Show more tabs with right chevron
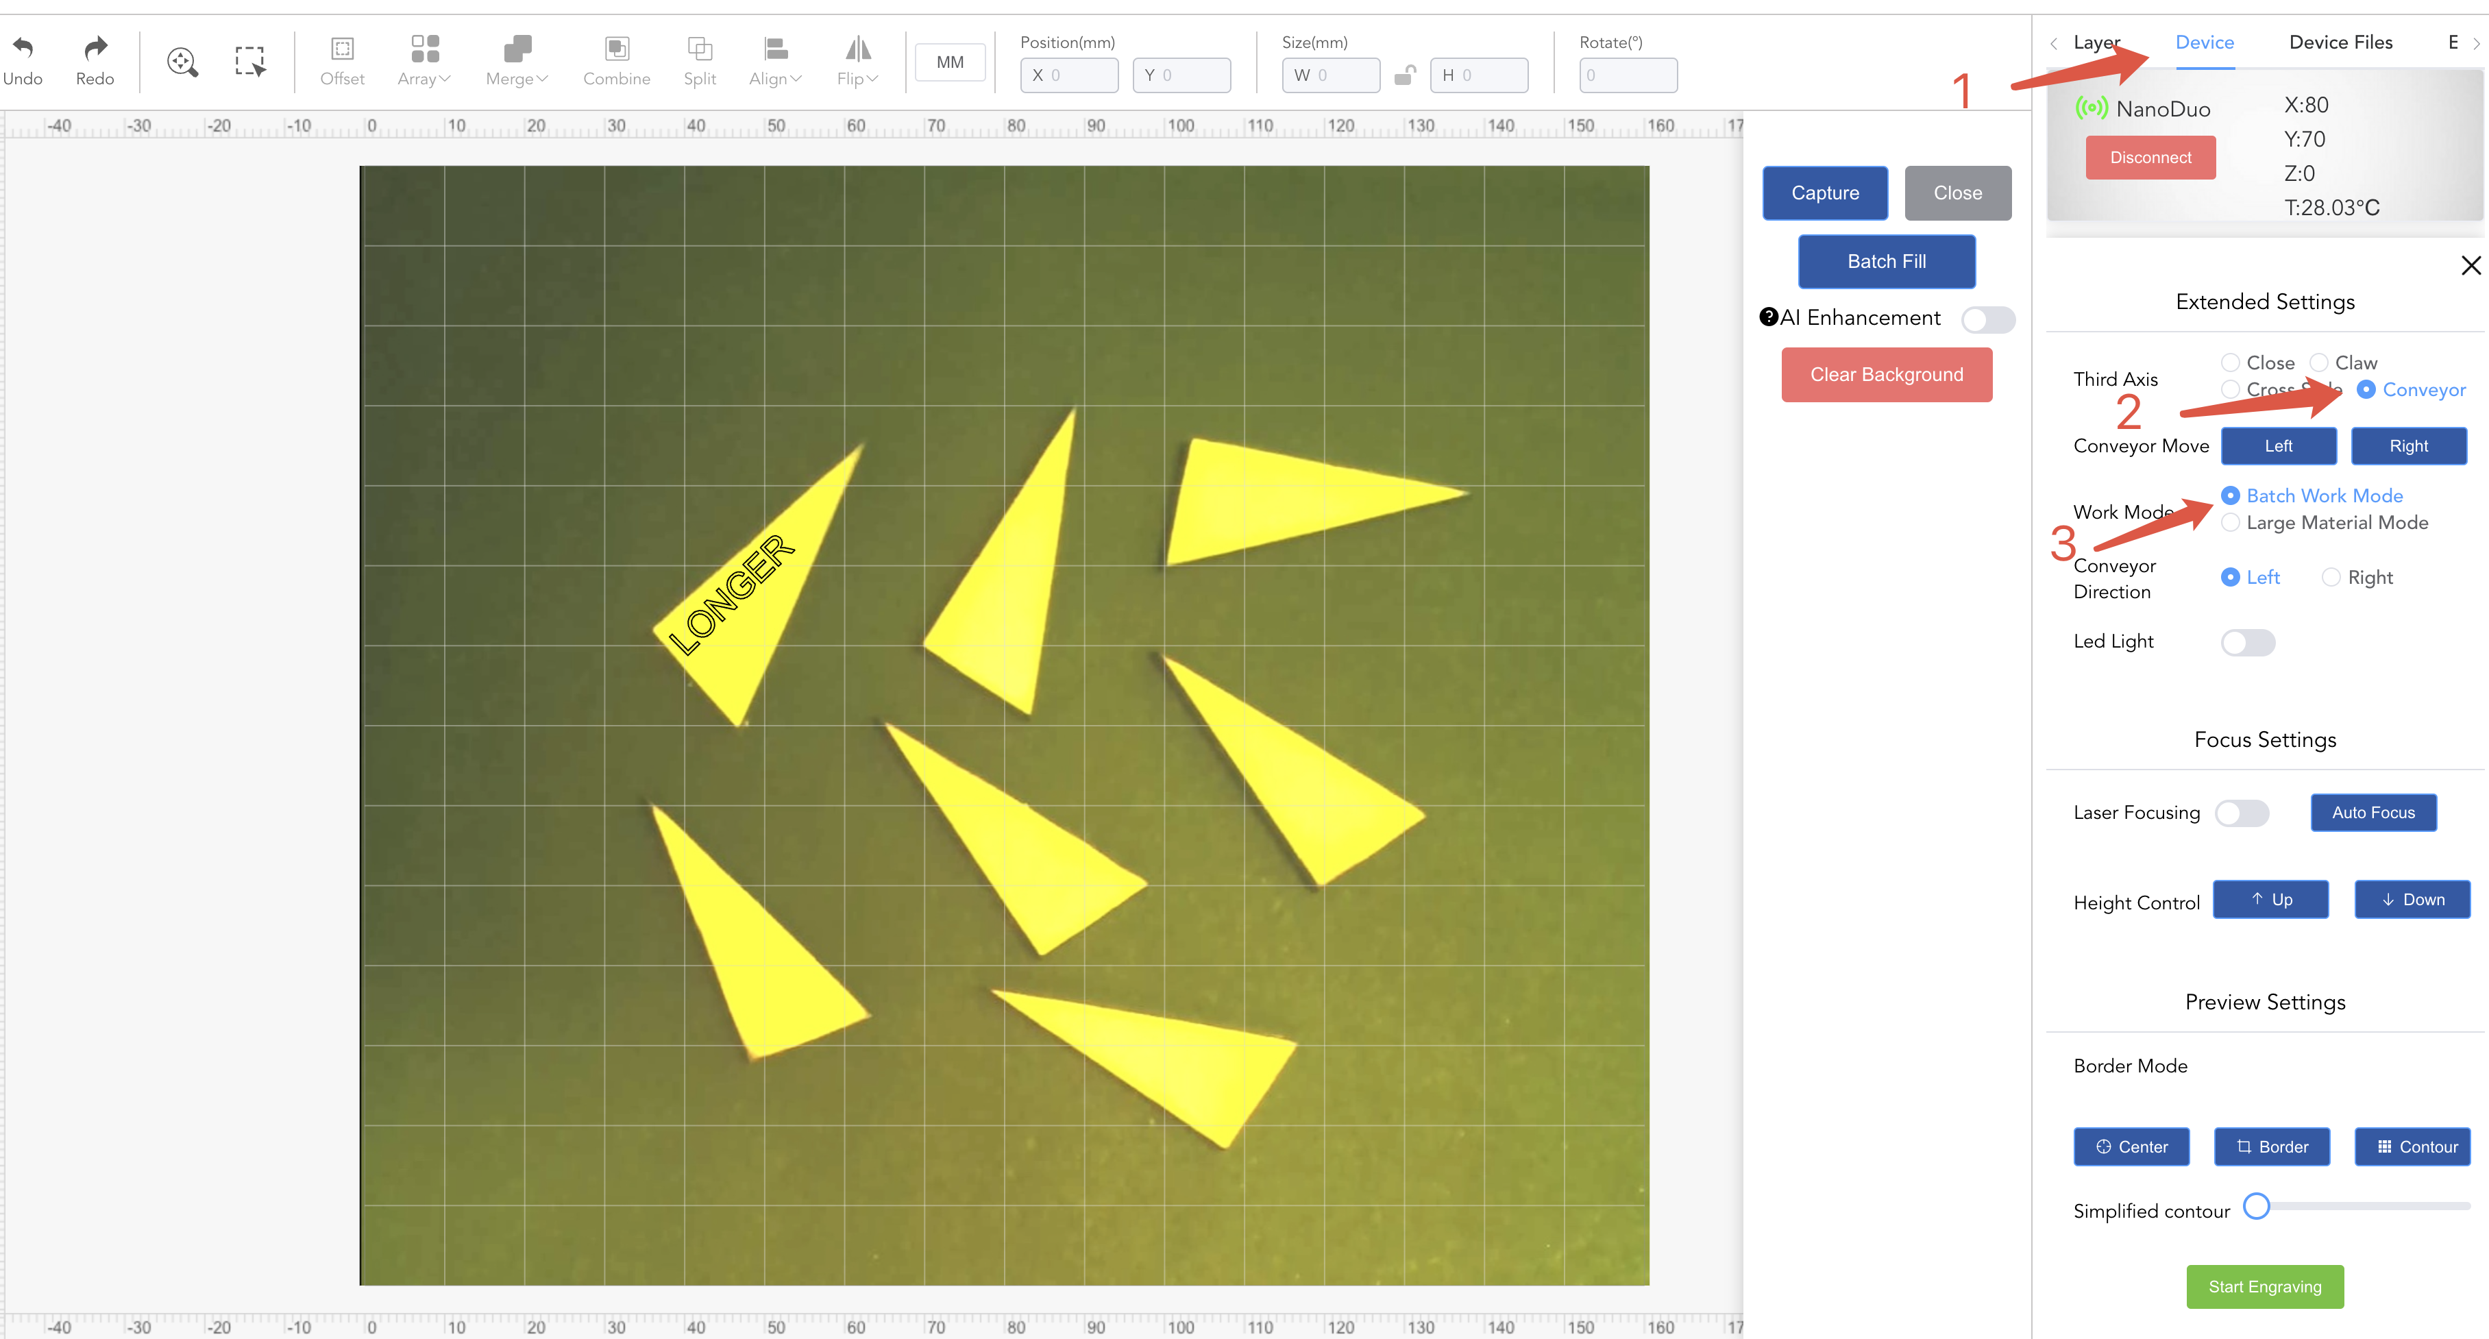This screenshot has height=1339, width=2489. (x=2475, y=43)
